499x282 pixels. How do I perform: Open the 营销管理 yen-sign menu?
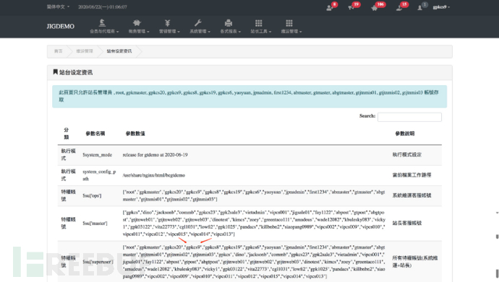[169, 27]
